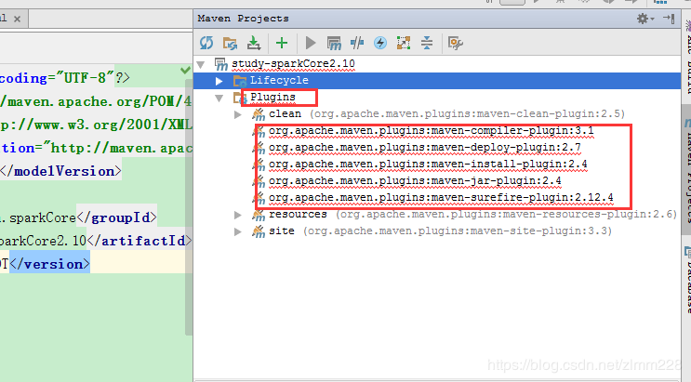Open the Database side tab
The image size is (691, 382).
click(686, 280)
